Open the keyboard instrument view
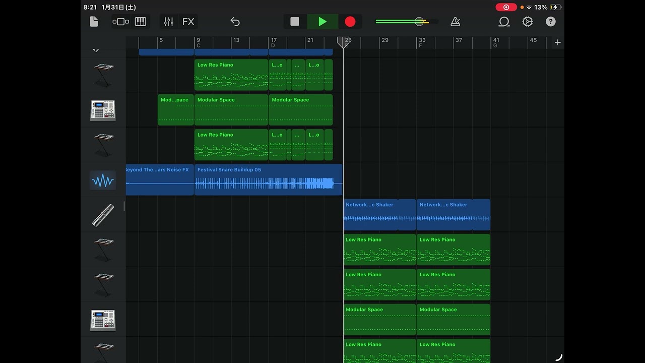 click(141, 22)
